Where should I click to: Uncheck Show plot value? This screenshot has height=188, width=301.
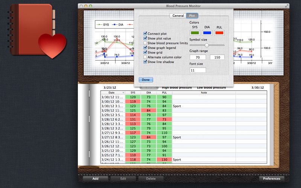145,38
